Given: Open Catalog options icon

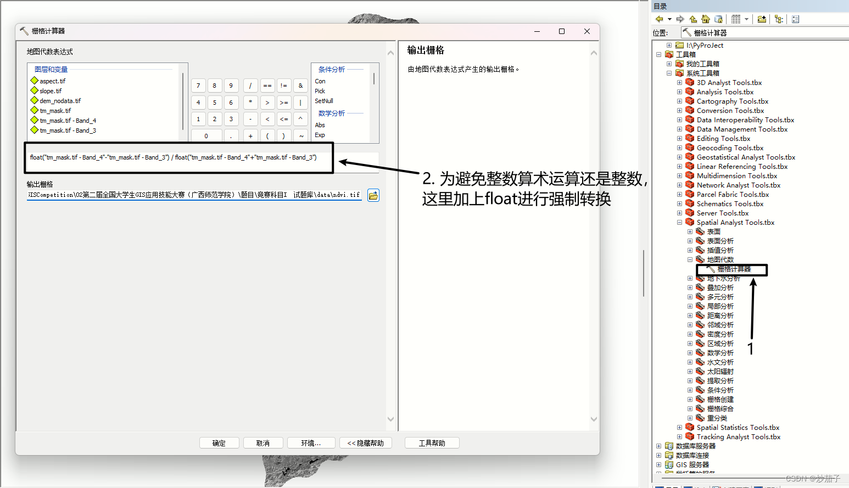Looking at the screenshot, I should pyautogui.click(x=795, y=19).
